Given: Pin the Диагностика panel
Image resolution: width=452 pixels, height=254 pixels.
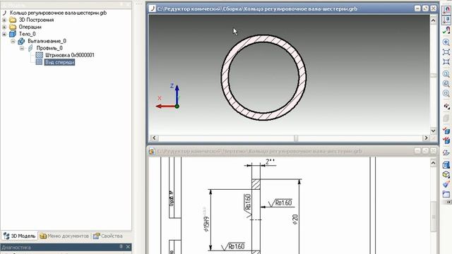Looking at the screenshot, I should pos(121,247).
